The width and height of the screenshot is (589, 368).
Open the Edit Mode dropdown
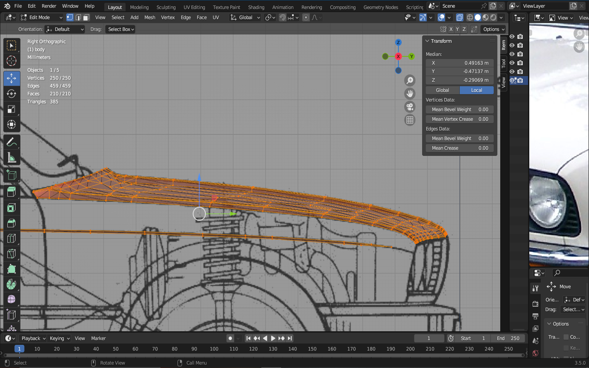click(x=41, y=18)
